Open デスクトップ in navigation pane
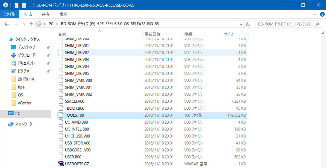This screenshot has width=326, height=168. pos(26,47)
